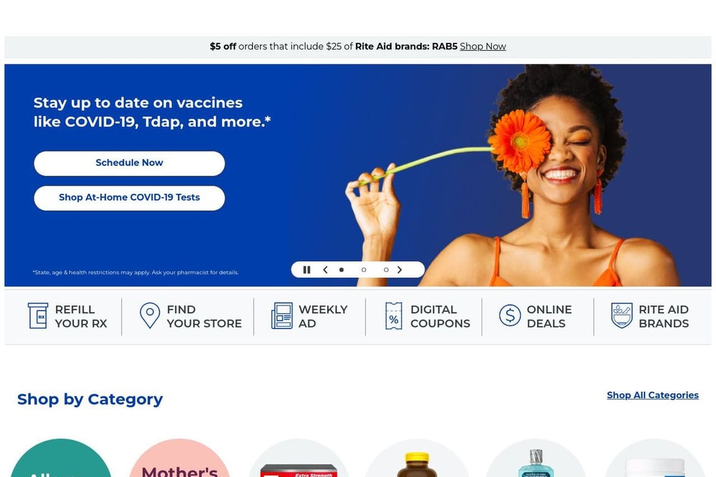Follow the Shop Now promo link
716x477 pixels.
[x=483, y=47]
